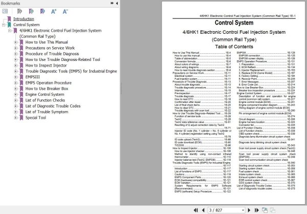This screenshot has height=214, width=307.
Task: Go to previous page arrow
Action: click(x=203, y=210)
